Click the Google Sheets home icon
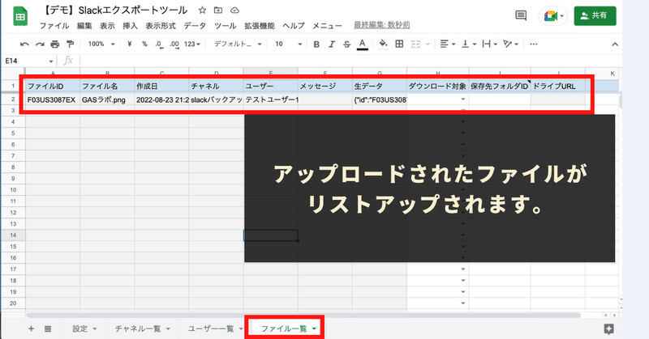 (x=19, y=17)
